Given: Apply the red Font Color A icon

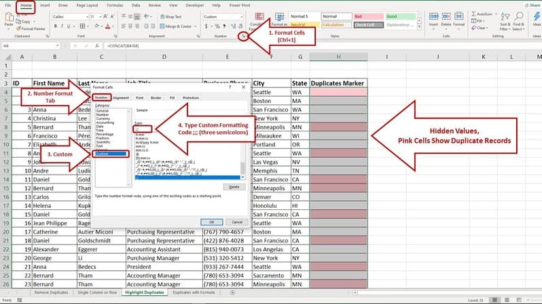Looking at the screenshot, I should (108, 26).
